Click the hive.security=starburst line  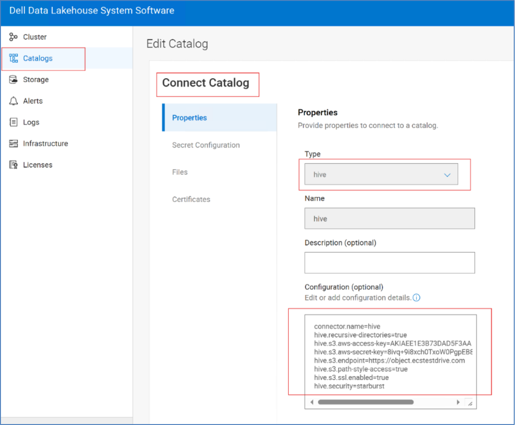point(349,386)
